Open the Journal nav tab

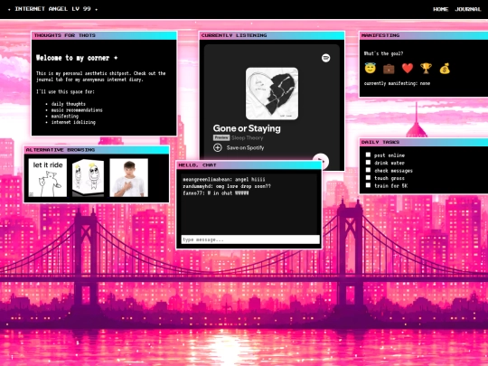468,9
